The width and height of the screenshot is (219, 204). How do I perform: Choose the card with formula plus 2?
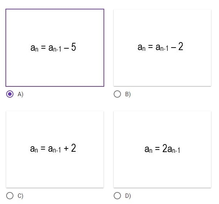coord(55,150)
